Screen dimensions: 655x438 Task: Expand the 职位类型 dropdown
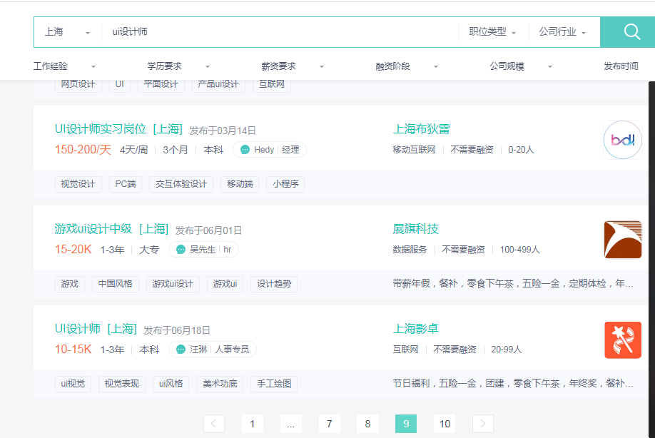pyautogui.click(x=491, y=31)
